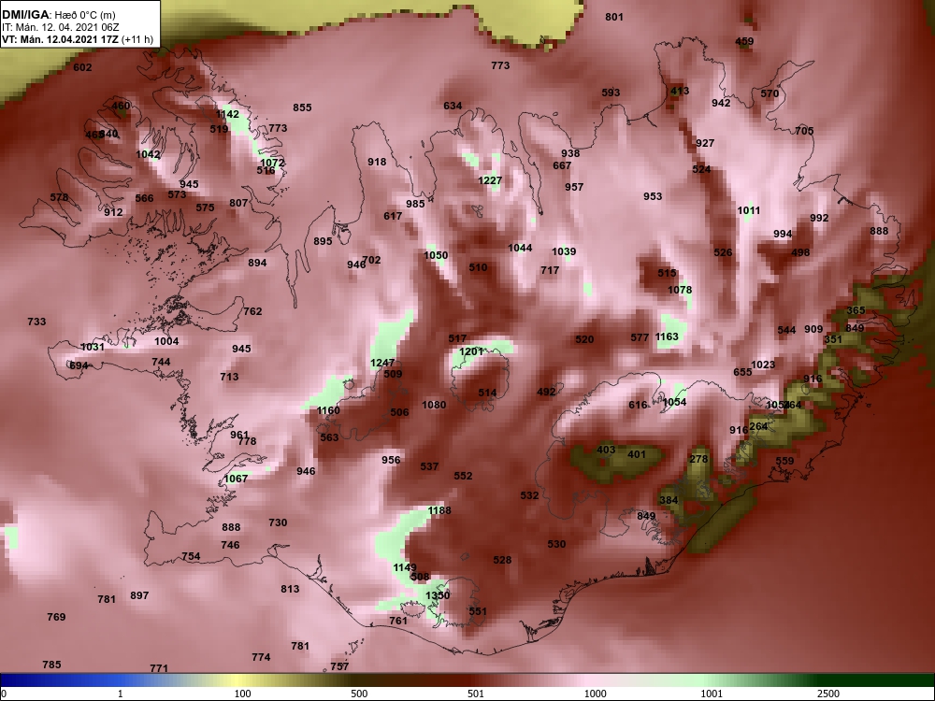Select the map value 1227
Screen dimensions: 935x701
(x=490, y=180)
